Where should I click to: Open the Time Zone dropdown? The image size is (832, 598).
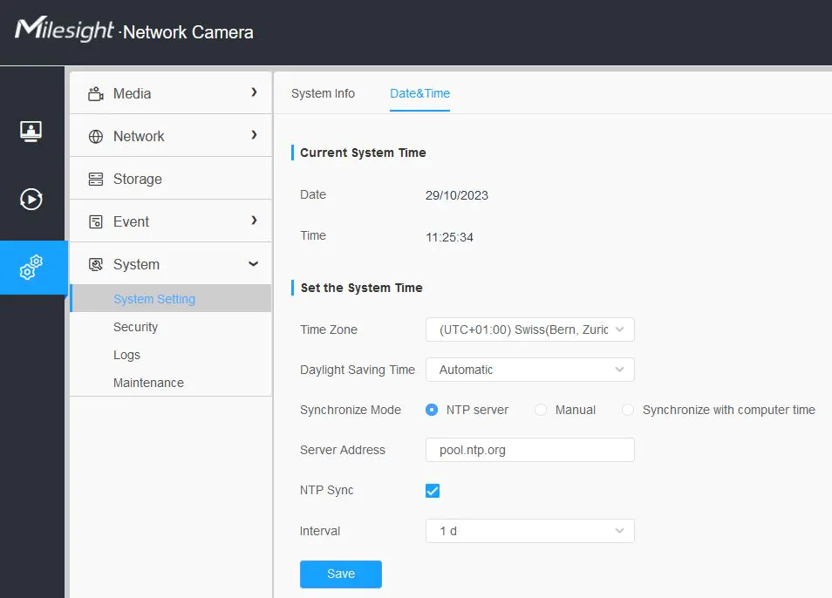[x=529, y=330]
